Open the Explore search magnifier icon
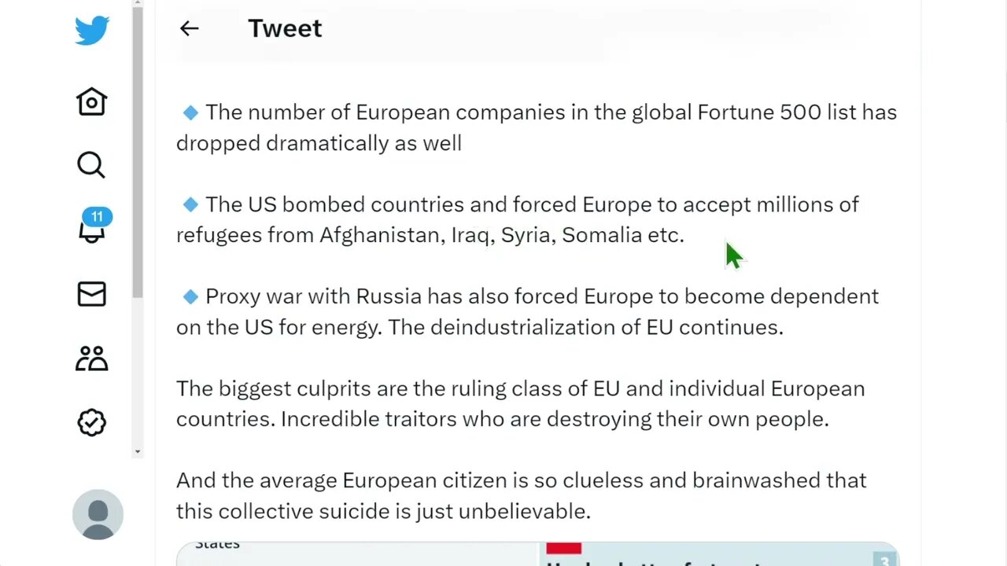 click(x=91, y=165)
